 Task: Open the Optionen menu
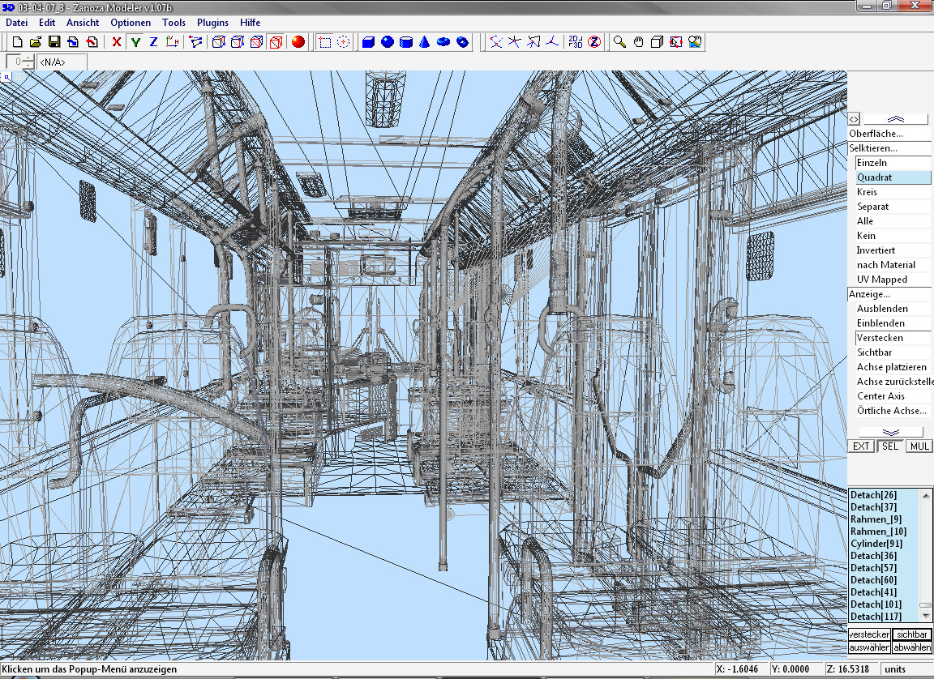click(131, 23)
